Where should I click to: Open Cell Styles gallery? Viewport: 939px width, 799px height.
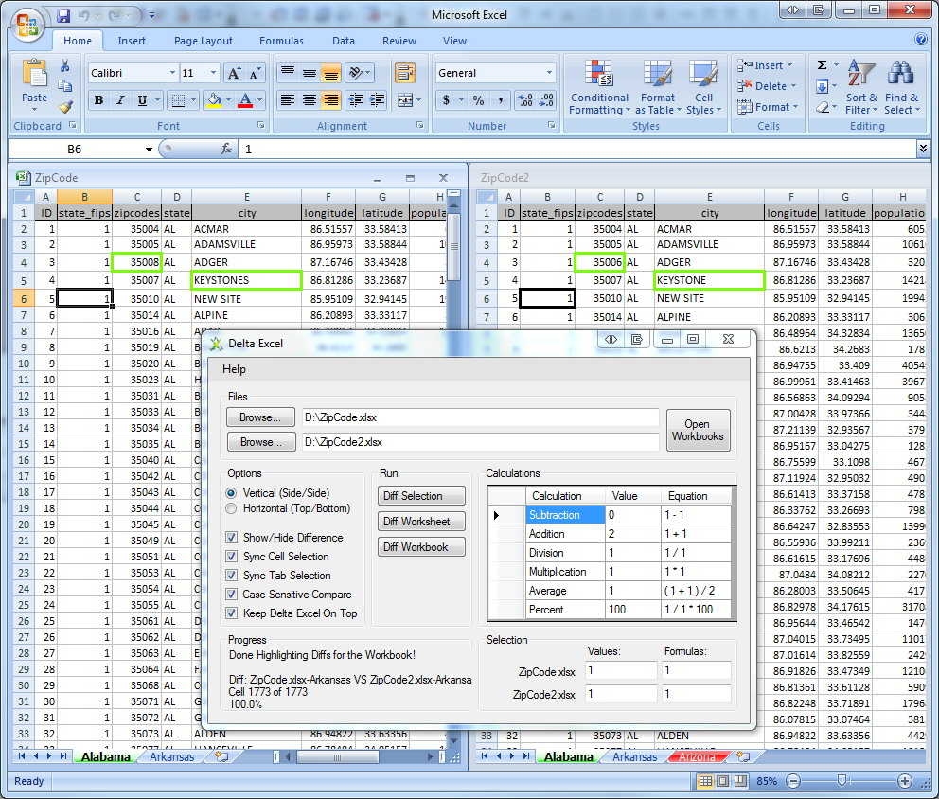pos(703,87)
